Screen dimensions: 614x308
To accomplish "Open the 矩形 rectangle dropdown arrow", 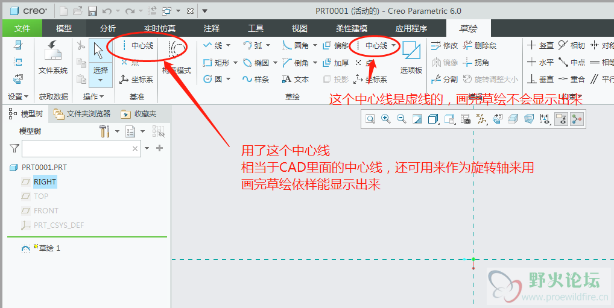I will point(236,63).
